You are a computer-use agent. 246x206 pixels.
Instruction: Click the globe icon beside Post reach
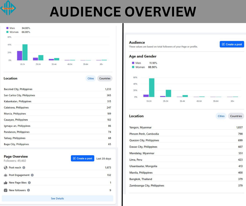pyautogui.click(x=6, y=167)
